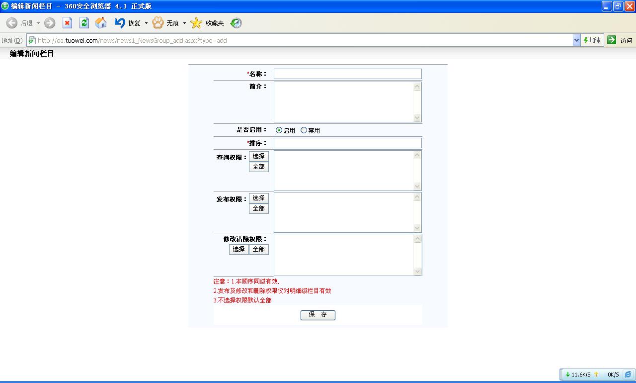Screen dimensions: 636x383
Task: Click the browser Back arrow icon
Action: click(12, 23)
